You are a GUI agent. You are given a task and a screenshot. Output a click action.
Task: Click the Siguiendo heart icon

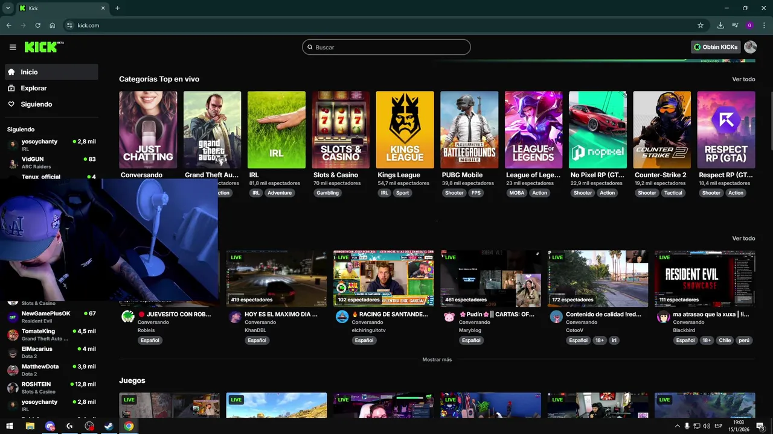click(11, 104)
